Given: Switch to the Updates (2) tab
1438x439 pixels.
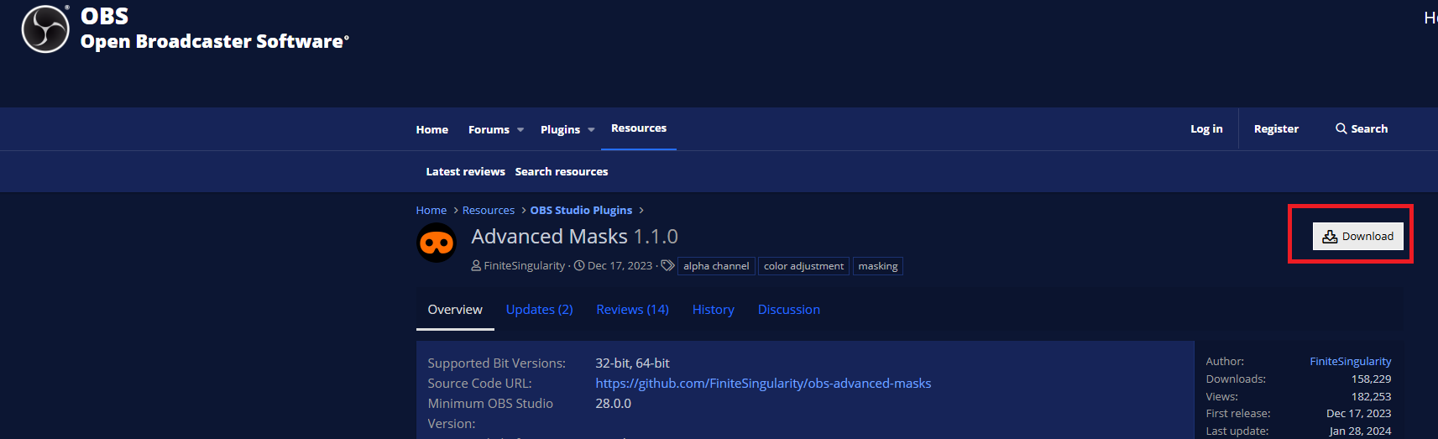Looking at the screenshot, I should [x=539, y=310].
